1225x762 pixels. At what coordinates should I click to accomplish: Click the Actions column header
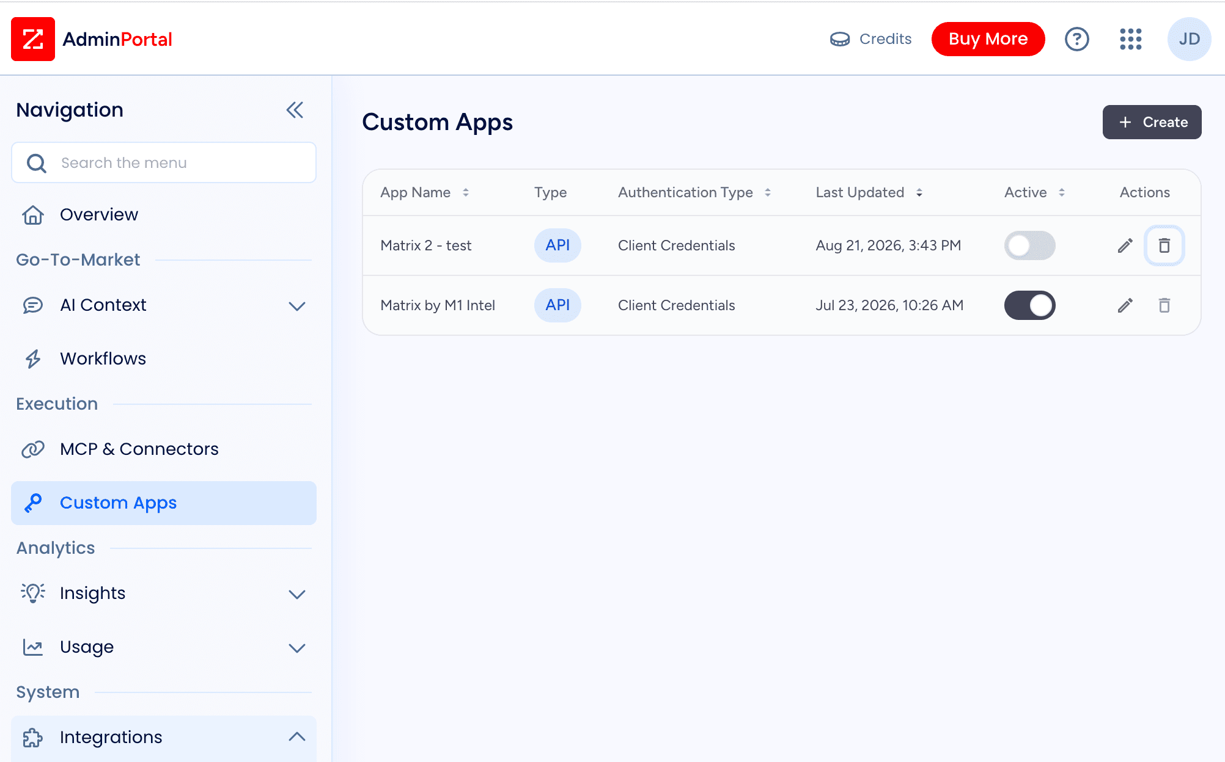click(x=1145, y=192)
